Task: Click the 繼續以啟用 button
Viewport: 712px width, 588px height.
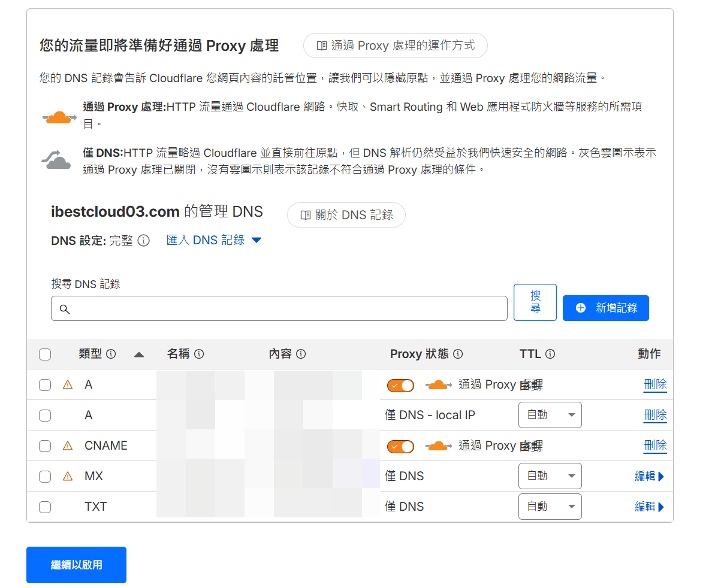Action: (x=76, y=565)
